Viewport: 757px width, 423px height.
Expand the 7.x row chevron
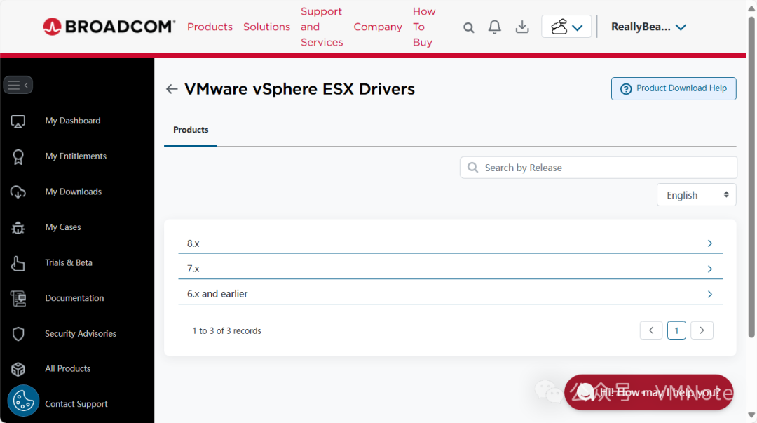click(x=709, y=269)
